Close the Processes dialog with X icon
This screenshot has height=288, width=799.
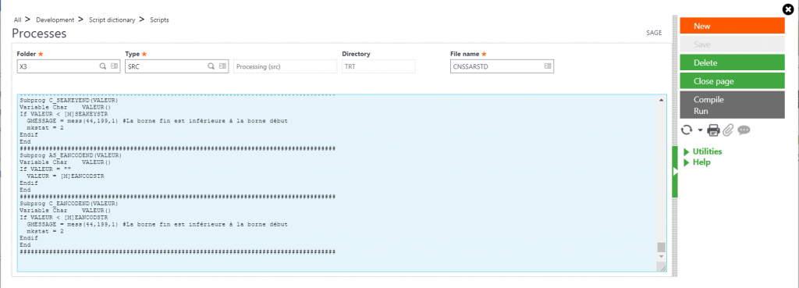click(x=788, y=9)
